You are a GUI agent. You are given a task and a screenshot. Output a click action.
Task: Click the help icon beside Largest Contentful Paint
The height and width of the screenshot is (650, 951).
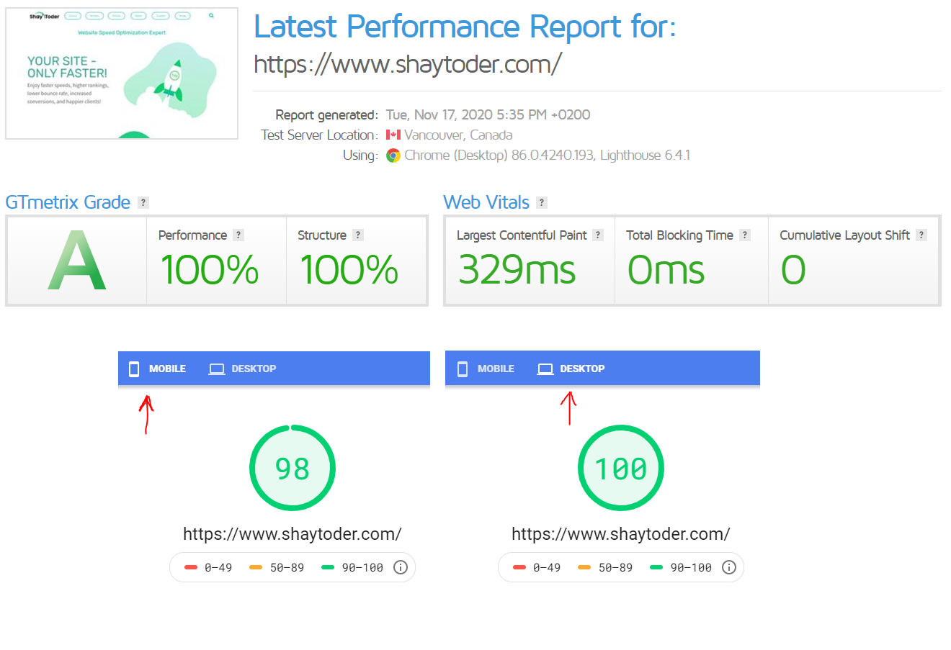click(598, 235)
